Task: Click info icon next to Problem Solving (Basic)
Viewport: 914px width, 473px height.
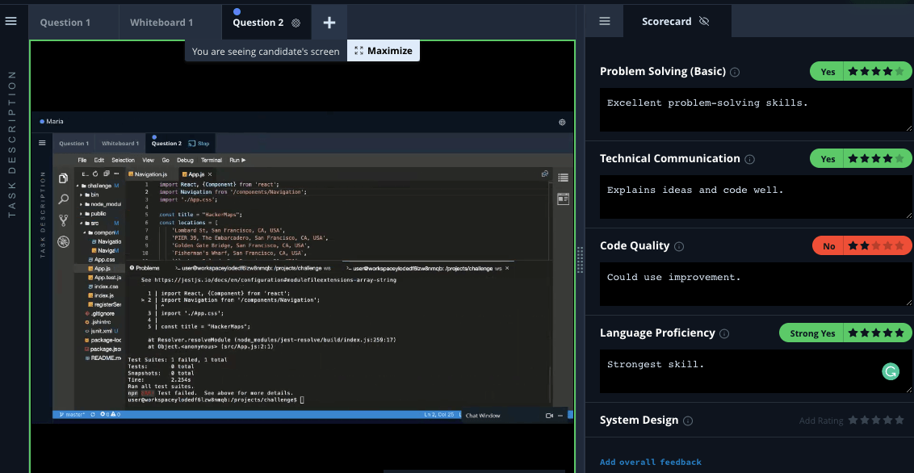Action: [735, 72]
